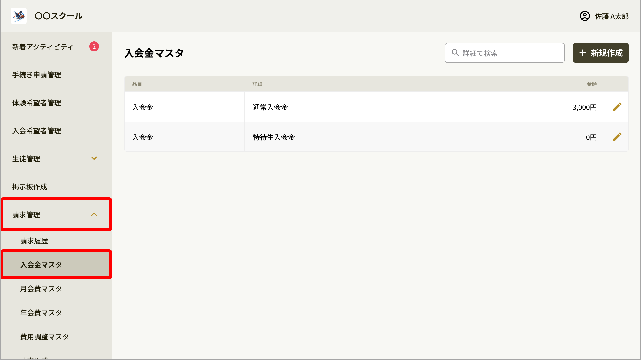Open the notification badge showing 2
This screenshot has width=641, height=360.
pyautogui.click(x=94, y=46)
